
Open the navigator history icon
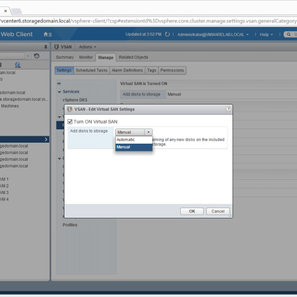(37, 56)
